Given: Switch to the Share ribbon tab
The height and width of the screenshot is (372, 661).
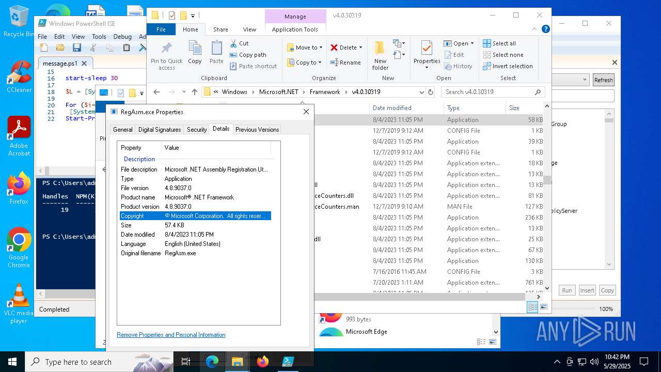Looking at the screenshot, I should tap(221, 29).
